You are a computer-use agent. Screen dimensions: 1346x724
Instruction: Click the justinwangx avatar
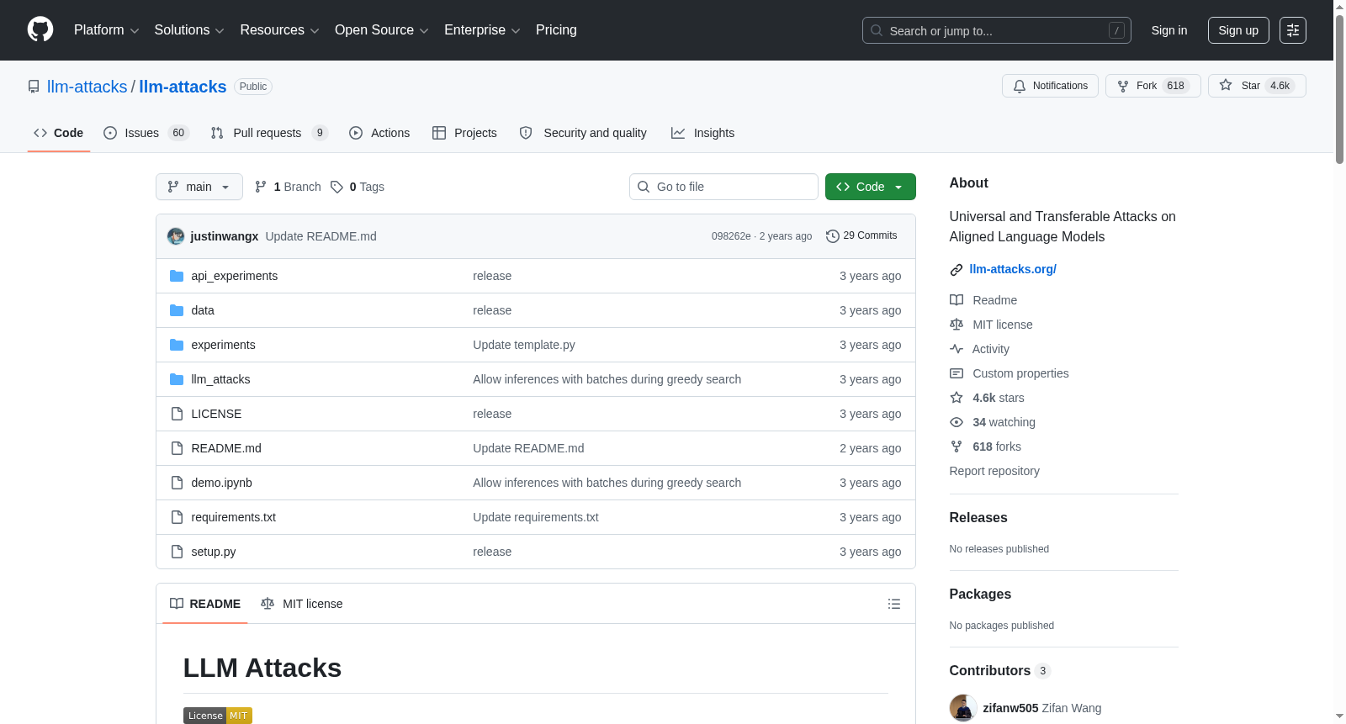[176, 236]
